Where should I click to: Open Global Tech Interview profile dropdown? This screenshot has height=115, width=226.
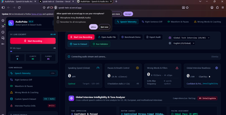191,38
